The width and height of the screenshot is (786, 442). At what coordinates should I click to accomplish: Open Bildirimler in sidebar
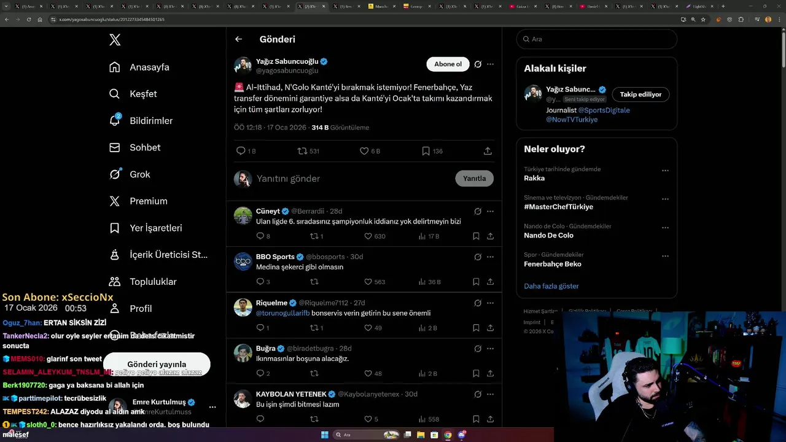coord(141,121)
